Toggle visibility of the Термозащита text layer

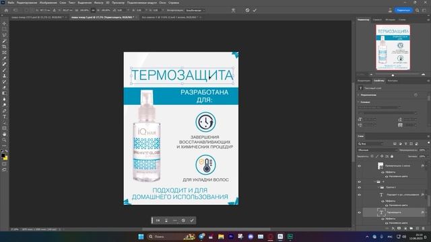tap(359, 212)
